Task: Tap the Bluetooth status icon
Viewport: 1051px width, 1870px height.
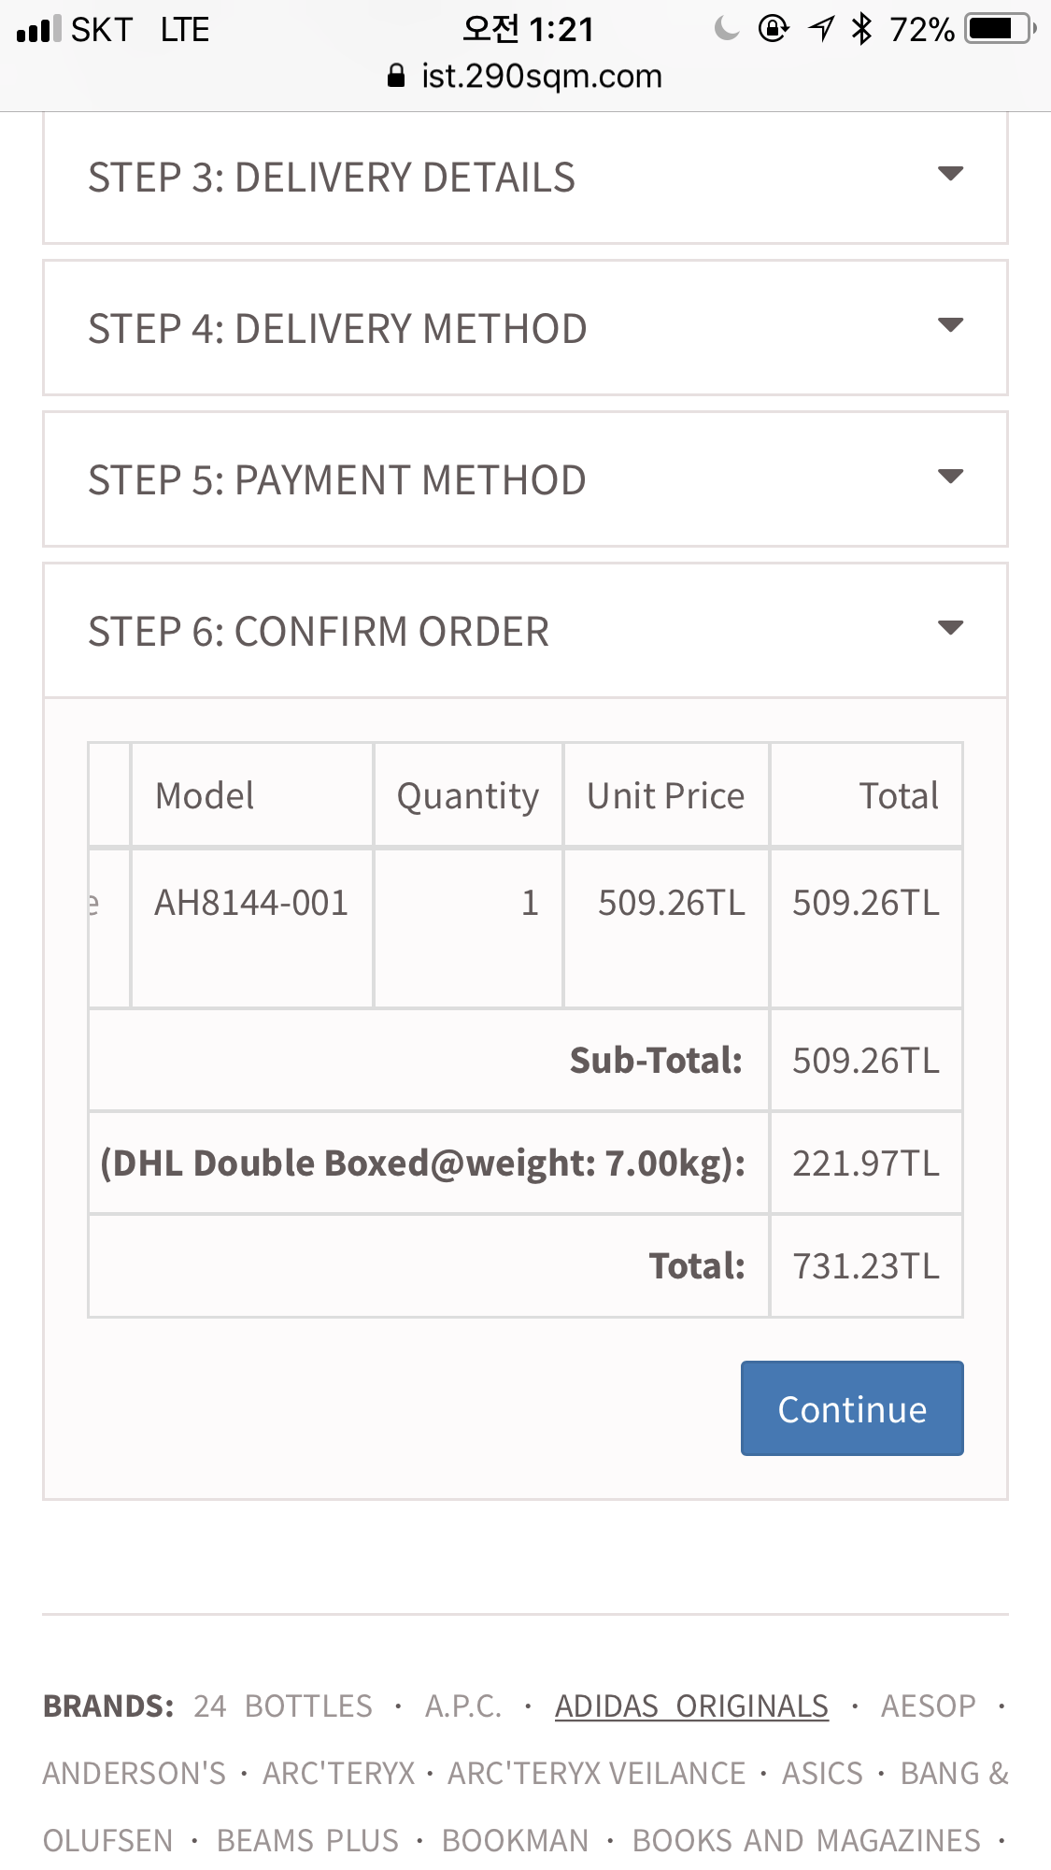Action: pyautogui.click(x=861, y=29)
